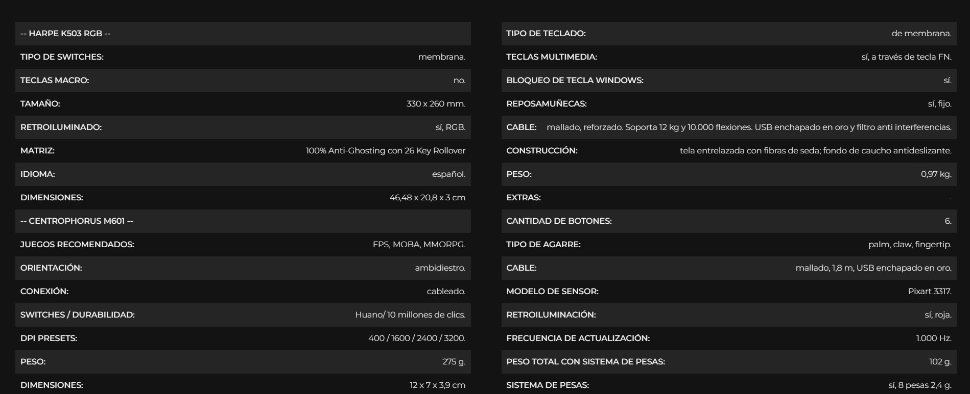
Task: Select the RETROILUMINADO label in left column
Action: click(61, 127)
